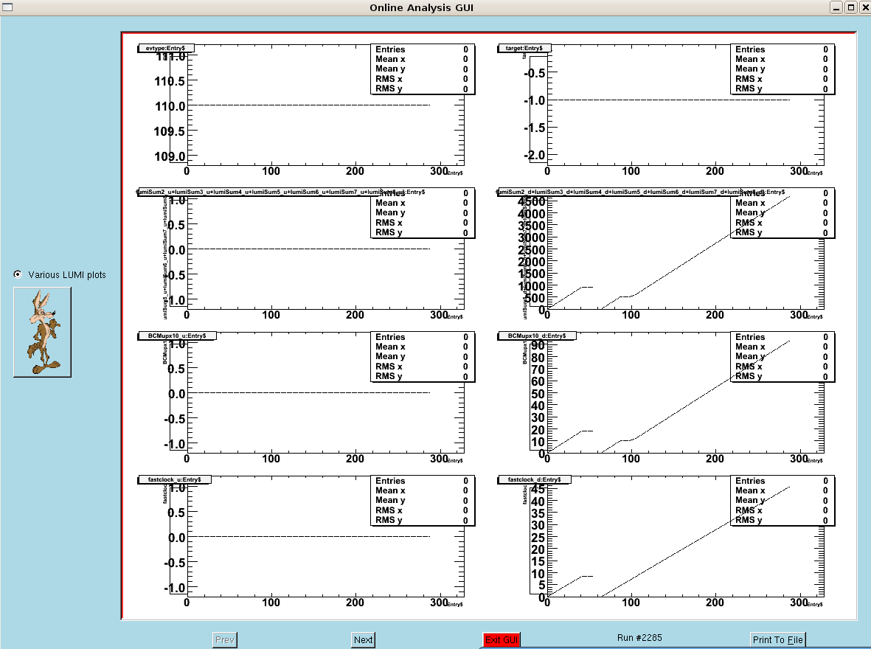The width and height of the screenshot is (871, 649).
Task: Select the fastclock_d:Entry$ plot title
Action: tap(535, 479)
